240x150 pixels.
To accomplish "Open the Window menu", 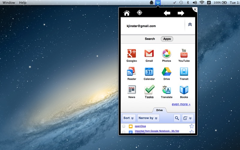I will (x=9, y=3).
